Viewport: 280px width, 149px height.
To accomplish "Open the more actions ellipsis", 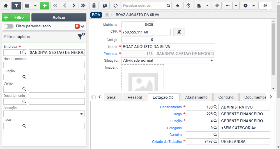I will pyautogui.click(x=228, y=6).
